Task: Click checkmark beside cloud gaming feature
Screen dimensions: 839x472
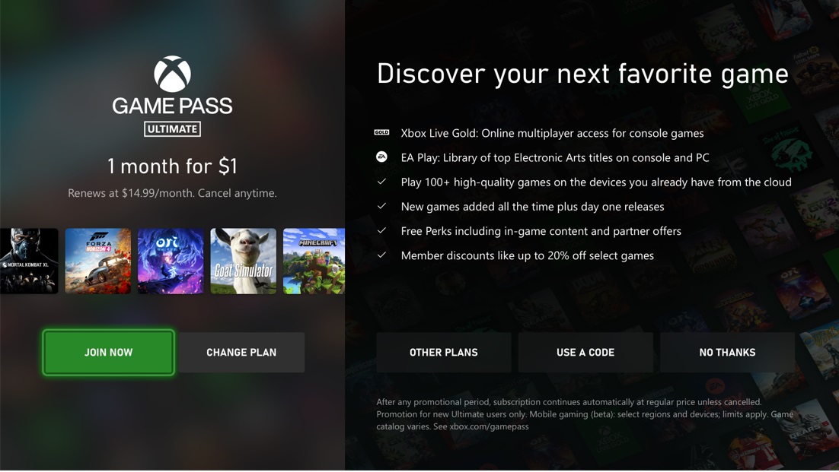Action: coord(381,182)
